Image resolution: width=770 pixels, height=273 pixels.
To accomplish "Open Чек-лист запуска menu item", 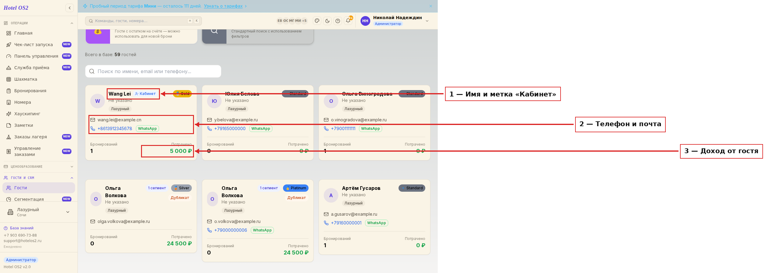I will pos(39,45).
